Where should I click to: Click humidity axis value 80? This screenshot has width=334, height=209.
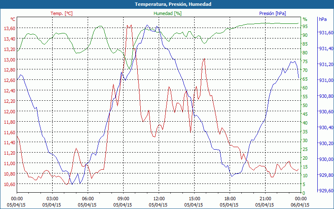pyautogui.click(x=305, y=53)
